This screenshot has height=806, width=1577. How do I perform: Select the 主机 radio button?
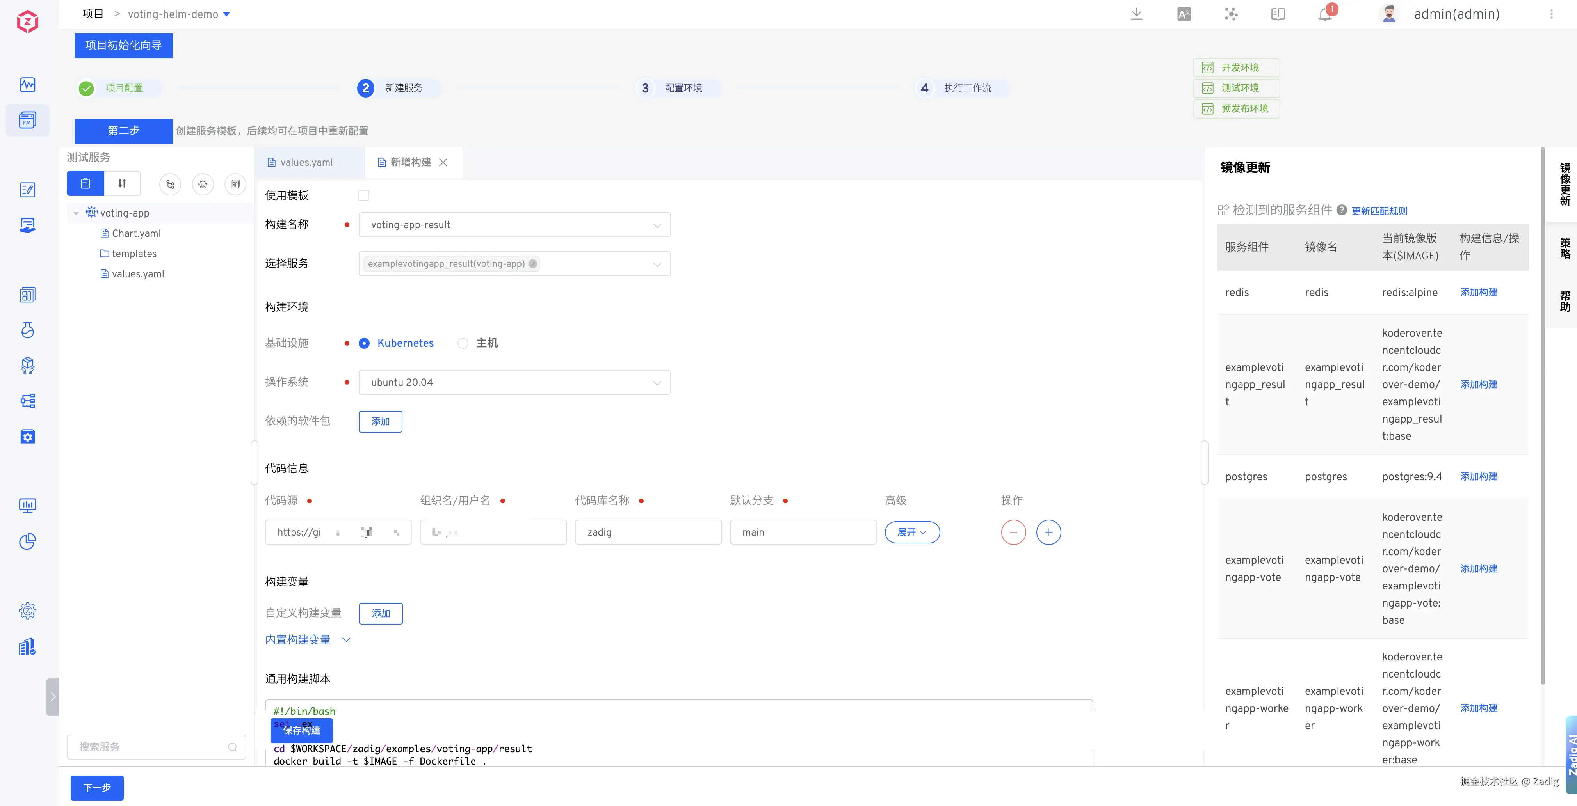(463, 343)
